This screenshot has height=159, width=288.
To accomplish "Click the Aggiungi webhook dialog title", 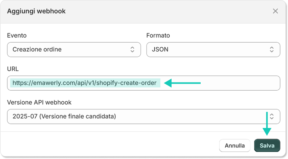I will point(36,11).
